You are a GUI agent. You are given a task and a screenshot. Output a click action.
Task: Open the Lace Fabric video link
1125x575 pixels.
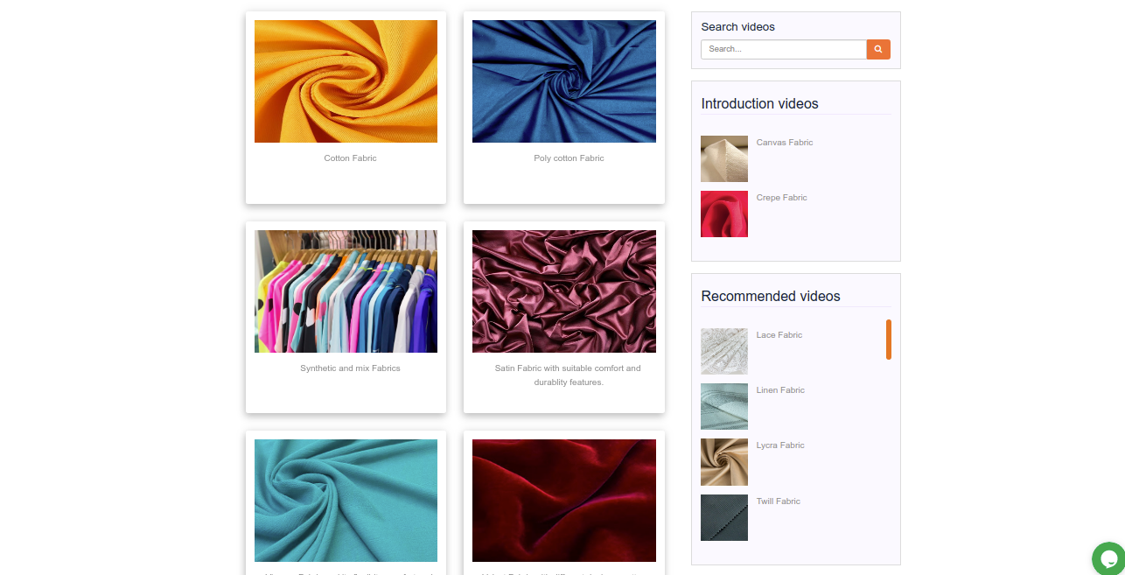[x=779, y=335]
